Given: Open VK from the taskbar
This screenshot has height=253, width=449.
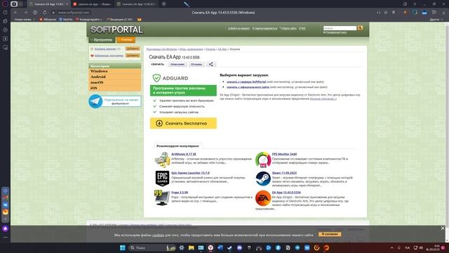Looking at the screenshot, I should coord(307,248).
